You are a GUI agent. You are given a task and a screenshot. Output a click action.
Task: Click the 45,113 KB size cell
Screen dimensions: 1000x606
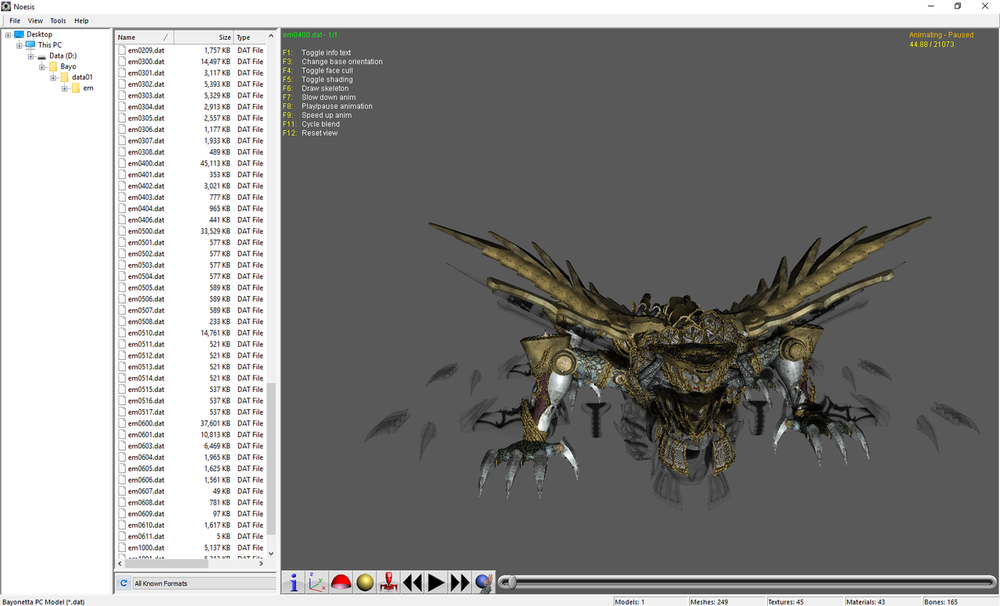(215, 163)
